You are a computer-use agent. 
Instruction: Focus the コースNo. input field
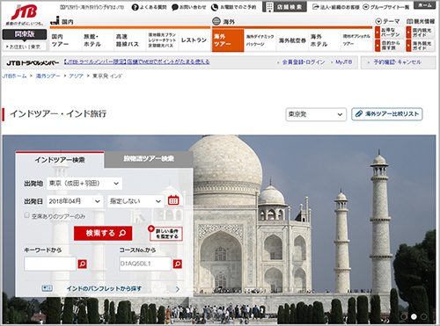tap(145, 264)
